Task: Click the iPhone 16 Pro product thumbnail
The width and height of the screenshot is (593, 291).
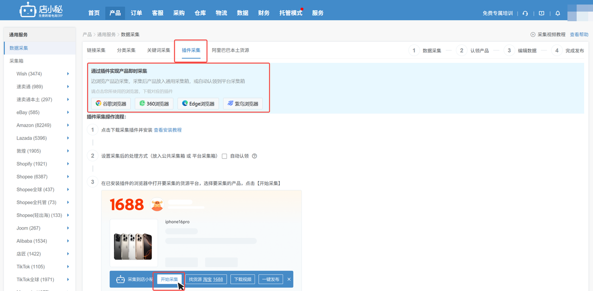Action: [x=133, y=244]
